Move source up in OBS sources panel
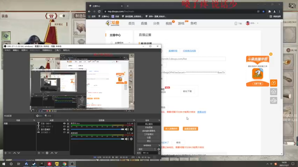 click(52, 153)
